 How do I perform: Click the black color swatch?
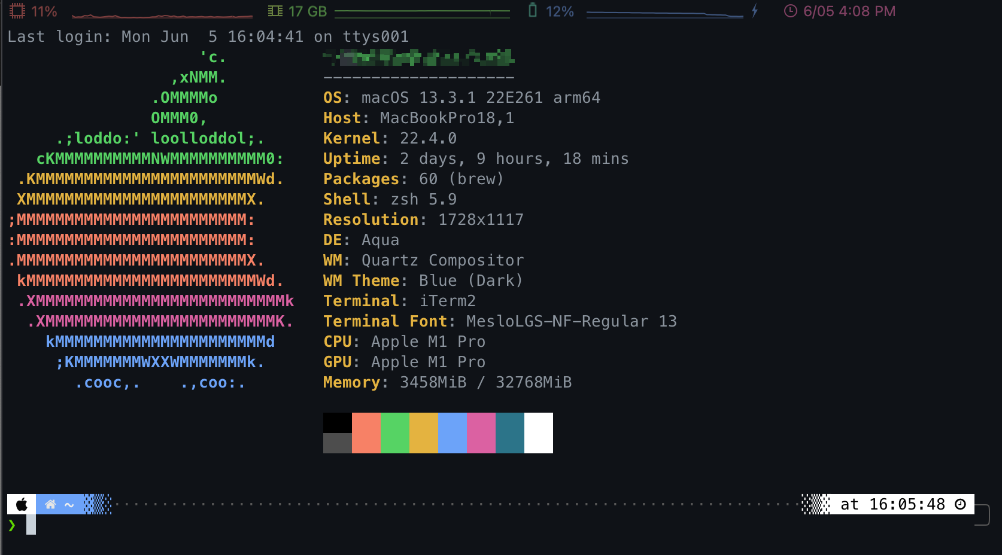point(338,423)
